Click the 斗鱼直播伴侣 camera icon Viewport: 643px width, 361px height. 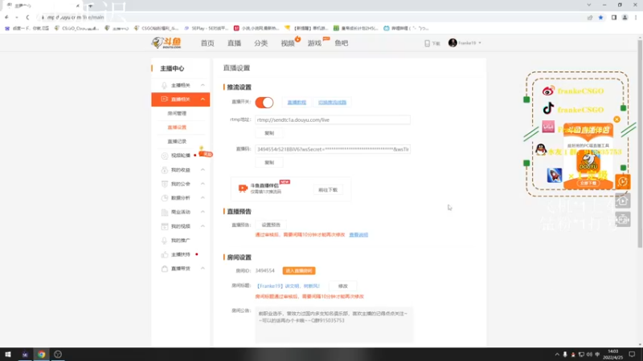point(243,188)
